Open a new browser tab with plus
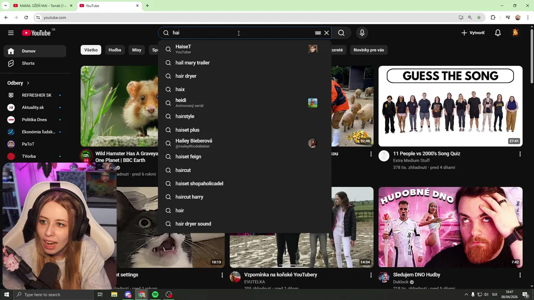 coord(147,5)
